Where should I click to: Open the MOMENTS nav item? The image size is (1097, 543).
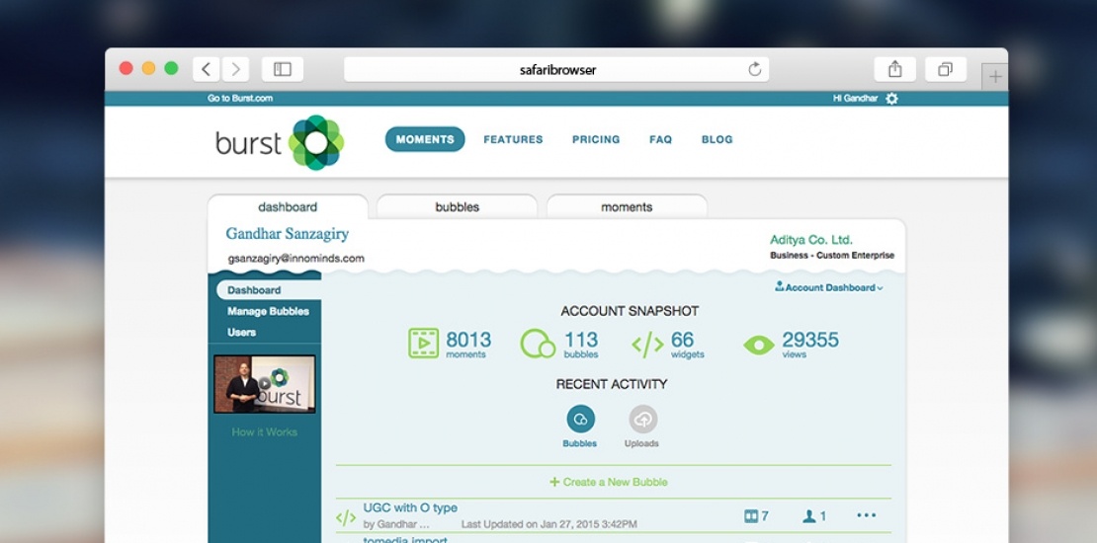click(x=425, y=139)
